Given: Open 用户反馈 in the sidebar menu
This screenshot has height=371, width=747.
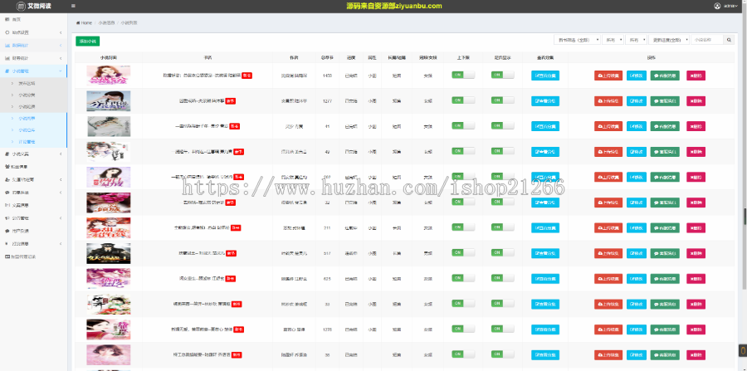Looking at the screenshot, I should [33, 231].
